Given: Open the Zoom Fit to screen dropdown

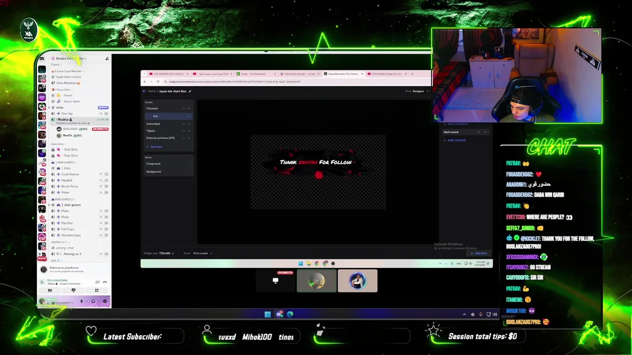Looking at the screenshot, I should 202,253.
